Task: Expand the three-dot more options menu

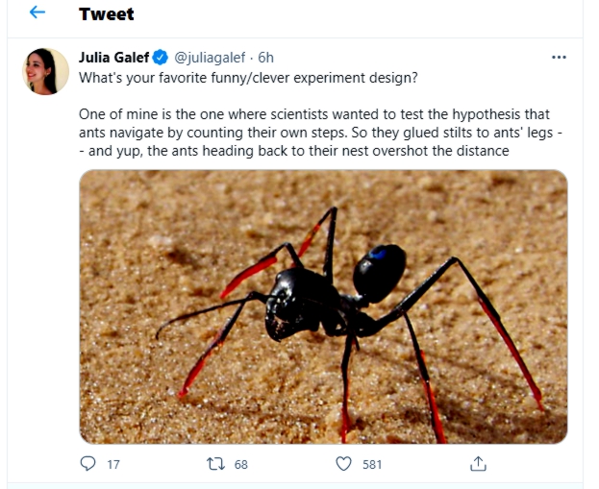Action: 559,57
